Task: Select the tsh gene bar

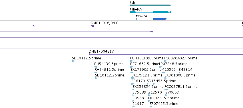Action: click(151, 5)
